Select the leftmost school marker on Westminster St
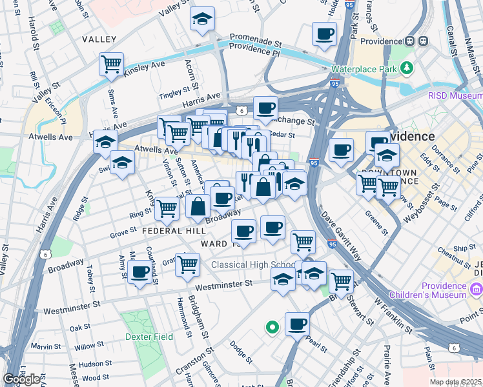 pos(283,281)
